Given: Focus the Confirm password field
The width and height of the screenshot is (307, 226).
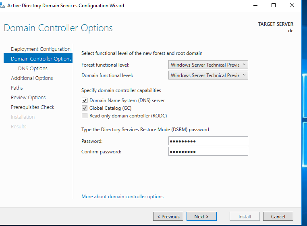Looking at the screenshot, I should [x=208, y=151].
